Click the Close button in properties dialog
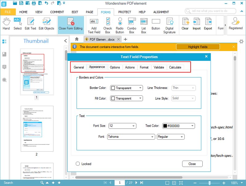The height and width of the screenshot is (186, 246). (192, 164)
